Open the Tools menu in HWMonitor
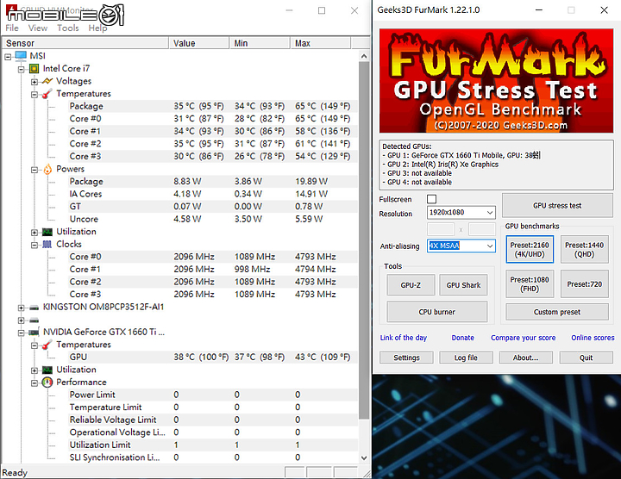This screenshot has height=479, width=621. click(x=68, y=28)
